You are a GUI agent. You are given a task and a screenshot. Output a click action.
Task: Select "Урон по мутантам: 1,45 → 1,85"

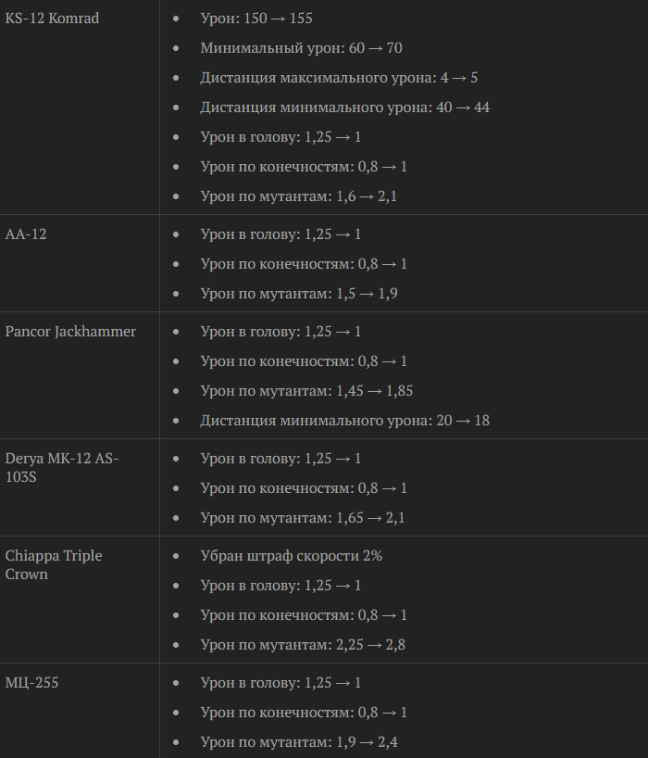pyautogui.click(x=306, y=391)
